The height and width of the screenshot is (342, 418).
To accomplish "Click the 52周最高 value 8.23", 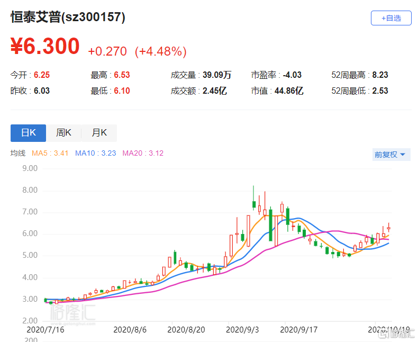I will [380, 75].
